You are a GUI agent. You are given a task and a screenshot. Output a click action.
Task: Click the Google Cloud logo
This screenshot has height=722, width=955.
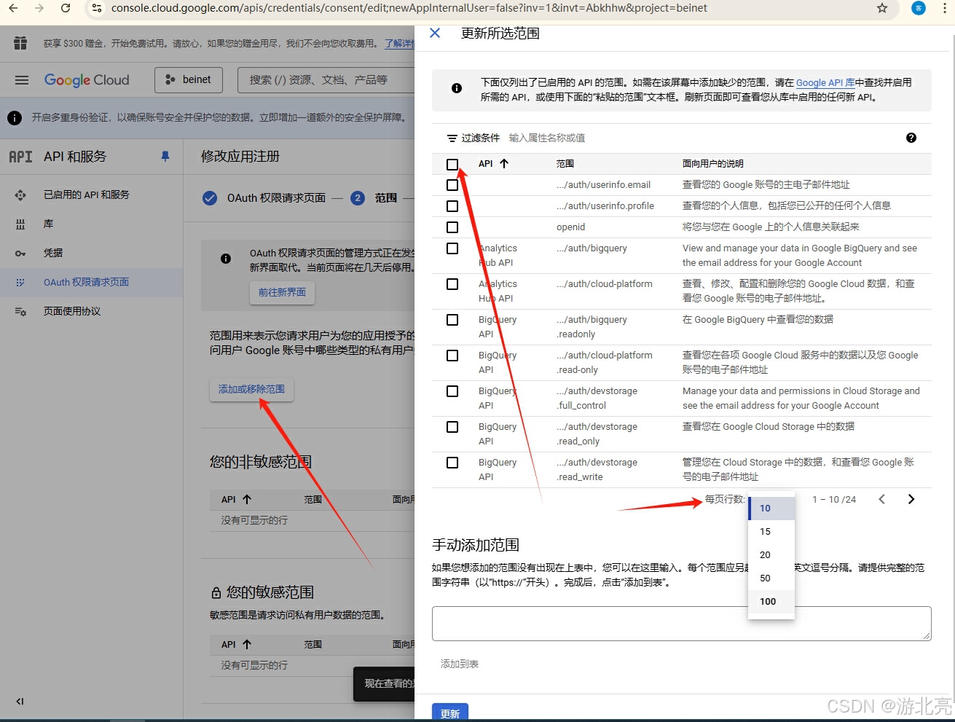[x=87, y=80]
